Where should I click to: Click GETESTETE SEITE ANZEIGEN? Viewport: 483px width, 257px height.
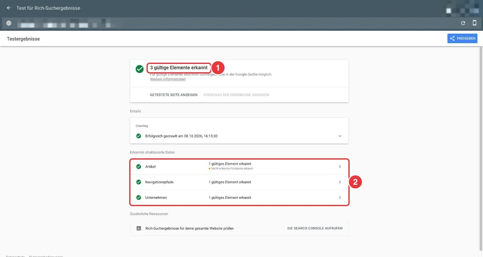174,95
